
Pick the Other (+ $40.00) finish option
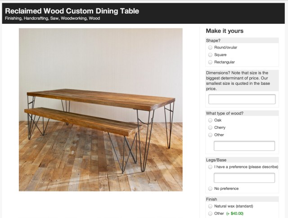click(x=210, y=214)
